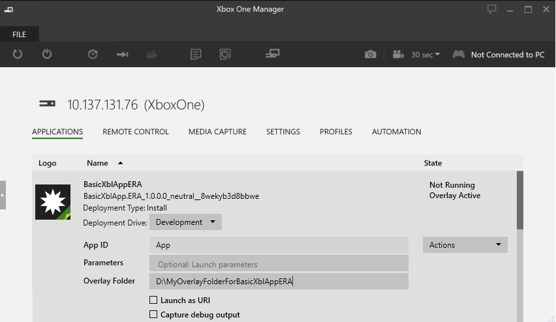Open the Actions dropdown
The width and height of the screenshot is (556, 322).
[465, 245]
